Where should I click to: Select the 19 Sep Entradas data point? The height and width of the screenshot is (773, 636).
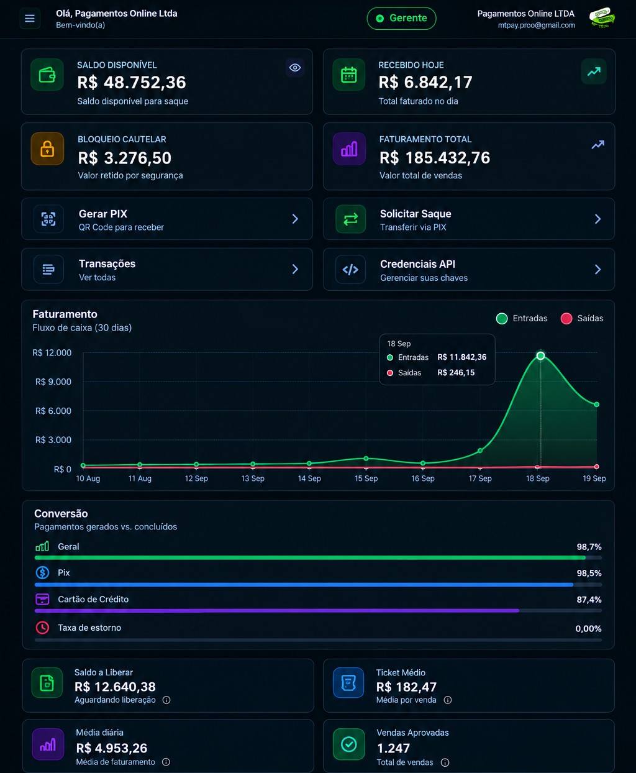[x=597, y=405]
